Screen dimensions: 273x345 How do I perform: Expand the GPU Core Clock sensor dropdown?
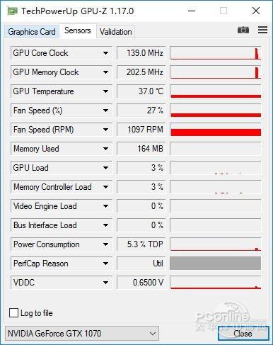click(106, 53)
